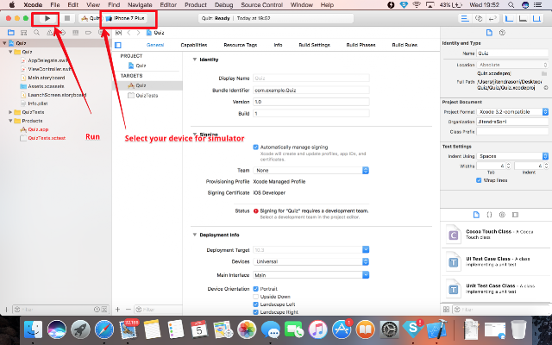Reveal project file in Finder arrow
Image resolution: width=552 pixels, height=345 pixels.
[x=546, y=88]
